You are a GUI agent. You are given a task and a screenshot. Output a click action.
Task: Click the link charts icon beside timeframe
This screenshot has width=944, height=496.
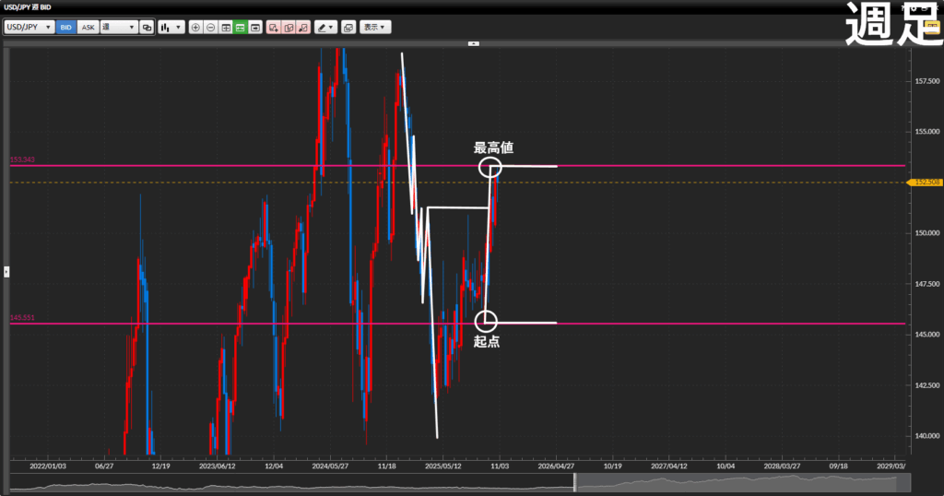147,28
